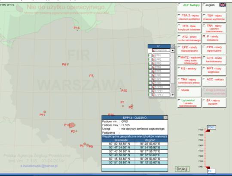The width and height of the screenshot is (232, 176).
Task: Click the GND minimum level value
Action: pos(125,121)
